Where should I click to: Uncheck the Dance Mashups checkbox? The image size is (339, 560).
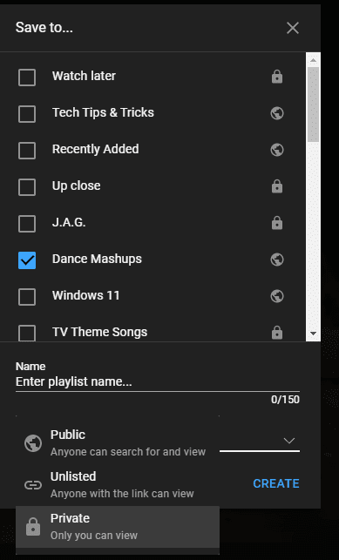[x=27, y=260]
